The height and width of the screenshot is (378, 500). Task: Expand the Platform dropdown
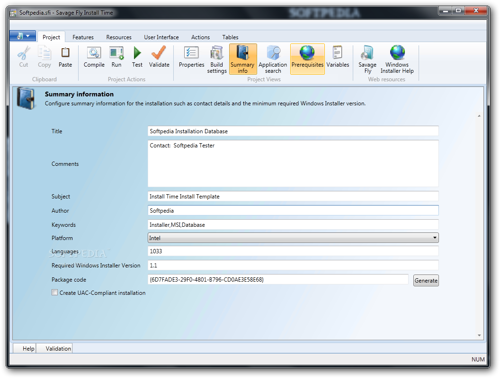click(x=435, y=238)
